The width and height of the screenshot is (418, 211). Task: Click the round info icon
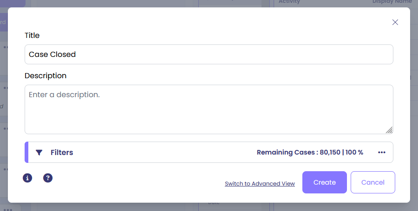[x=27, y=178]
